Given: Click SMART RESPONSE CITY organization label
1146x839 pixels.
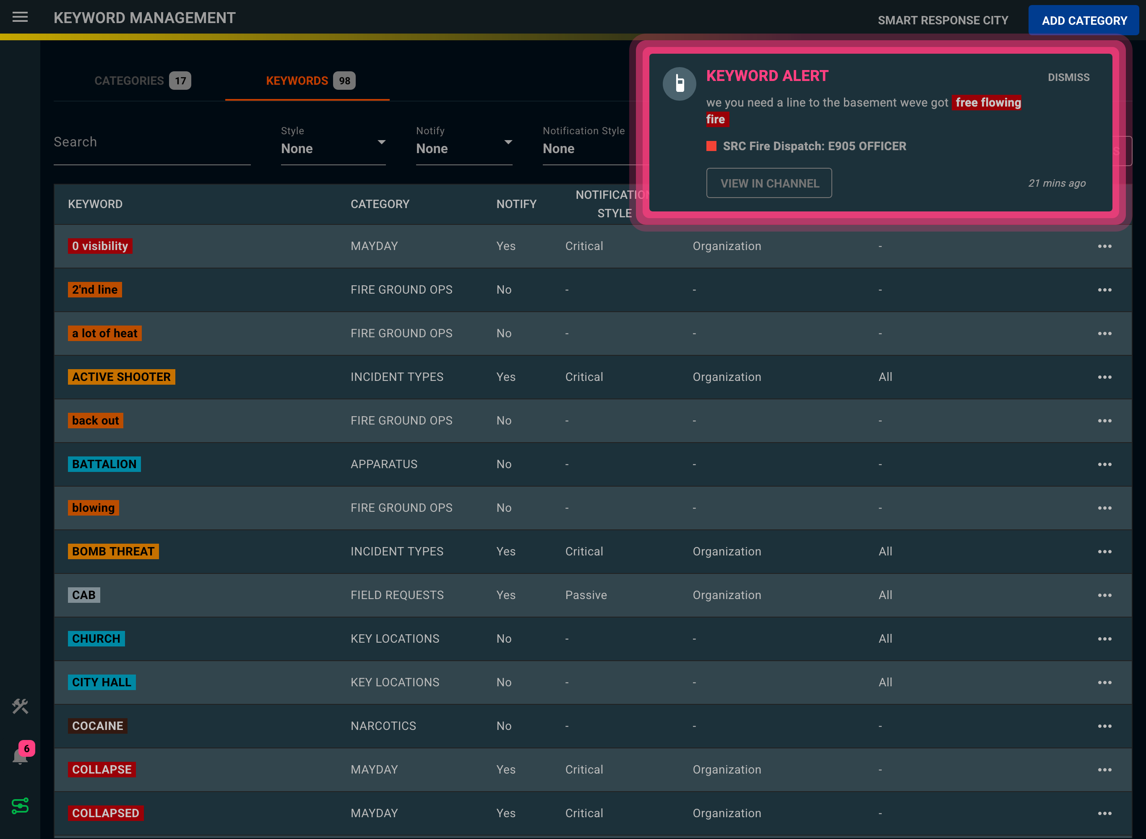Looking at the screenshot, I should point(943,20).
